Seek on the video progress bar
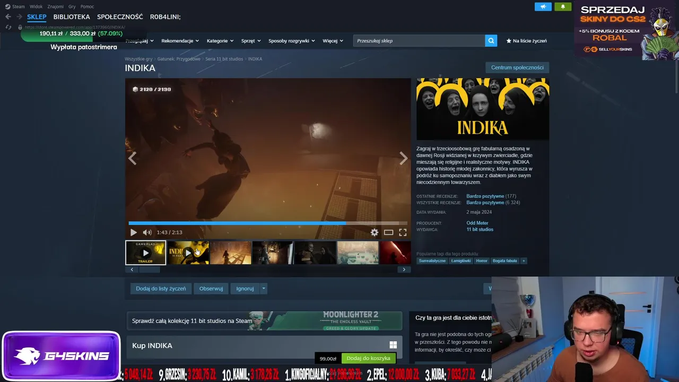 (x=268, y=223)
